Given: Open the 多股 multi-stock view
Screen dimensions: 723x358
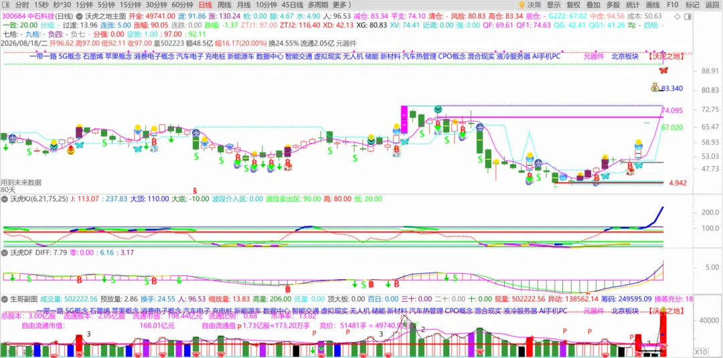Looking at the screenshot, I should click(613, 5).
